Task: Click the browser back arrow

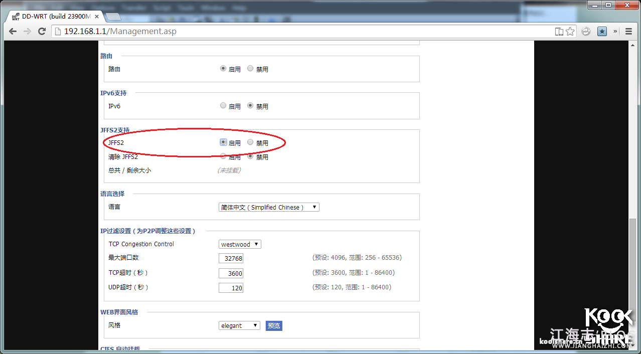Action: [x=13, y=31]
